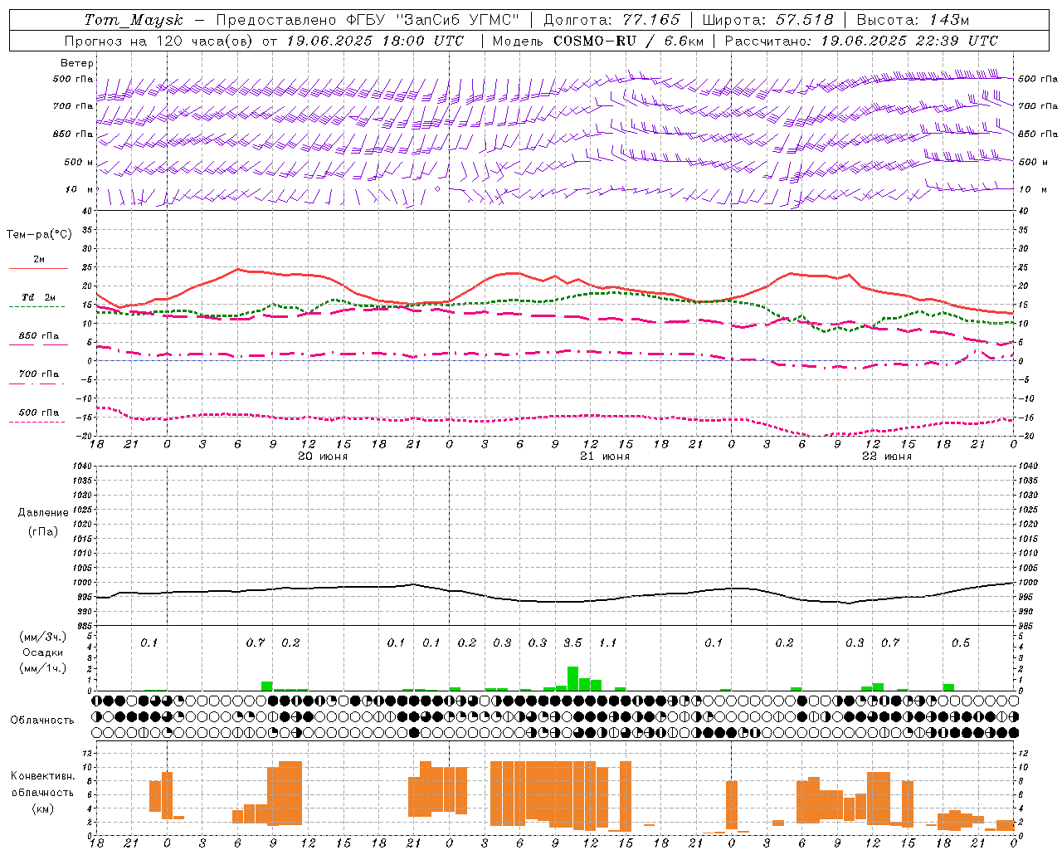Click the Td 2м legend entry
1062x850 pixels.
coord(38,297)
